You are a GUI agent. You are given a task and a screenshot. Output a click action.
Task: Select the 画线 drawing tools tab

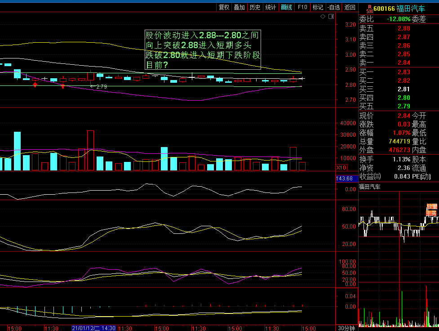(286, 7)
